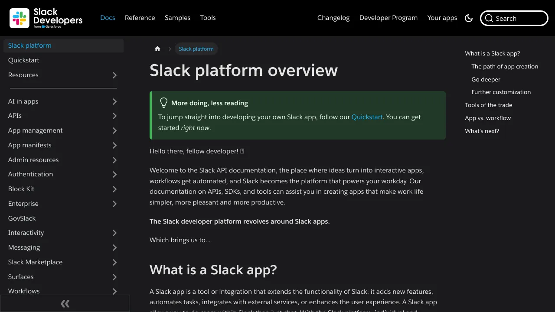The height and width of the screenshot is (312, 555).
Task: Jump to Tools of the trade
Action: 489,105
